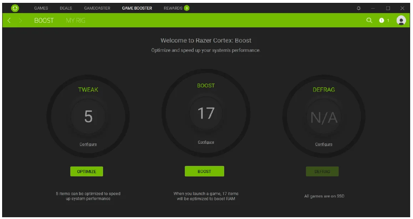Viewport: 413px width, 219px height.
Task: Open Configure under Boost
Action: click(x=206, y=141)
